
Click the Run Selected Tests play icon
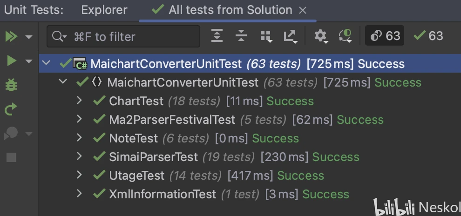(x=11, y=61)
